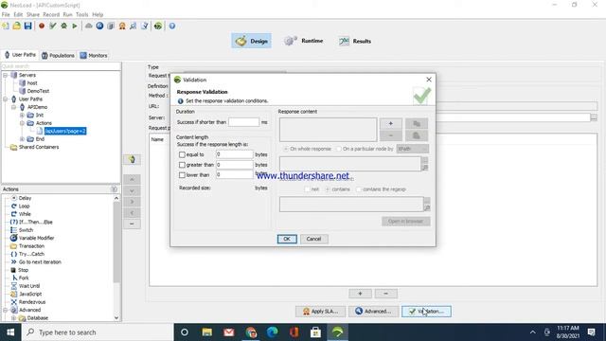Click the green play run icon
The height and width of the screenshot is (341, 606).
pyautogui.click(x=75, y=26)
